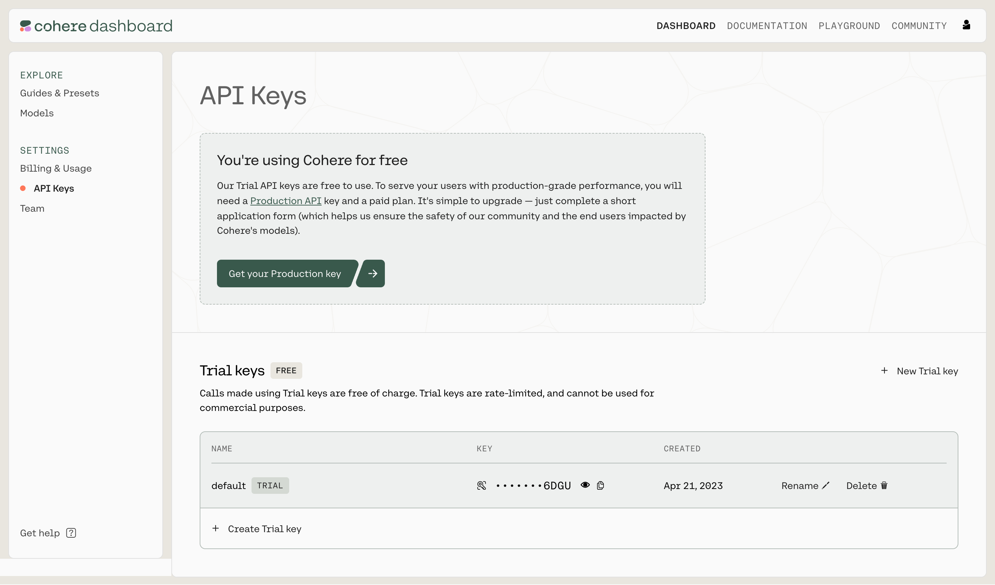Click the New Trial key text
This screenshot has height=585, width=995.
tap(927, 371)
